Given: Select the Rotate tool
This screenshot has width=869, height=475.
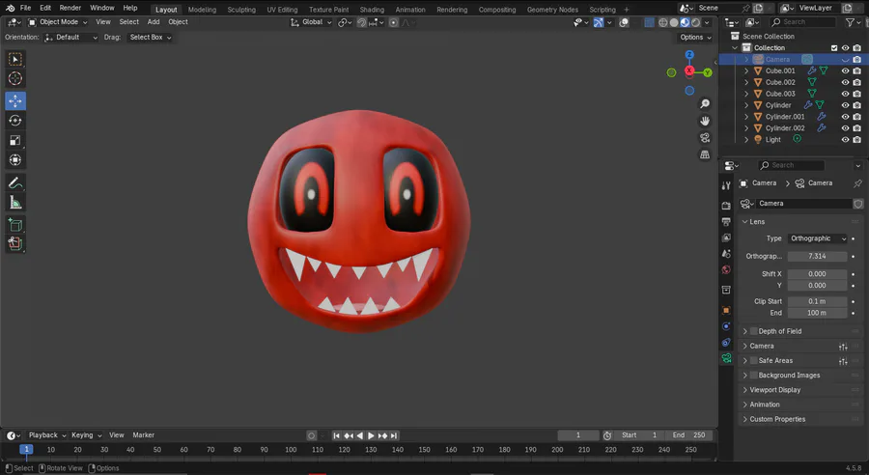Looking at the screenshot, I should pyautogui.click(x=15, y=121).
